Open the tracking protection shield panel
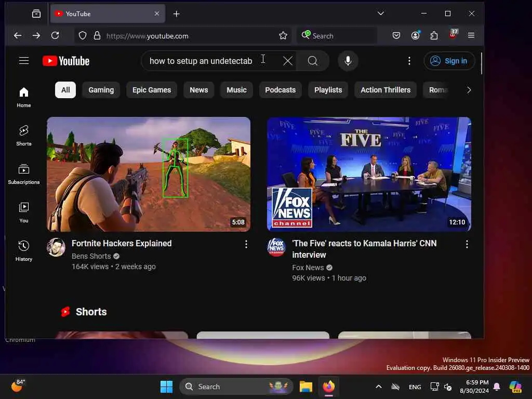The height and width of the screenshot is (399, 532). (83, 36)
